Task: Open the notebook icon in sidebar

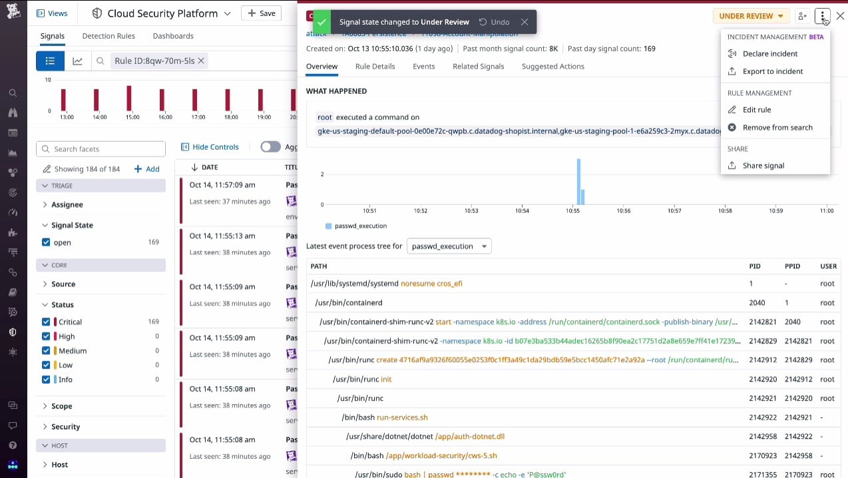Action: click(x=13, y=292)
